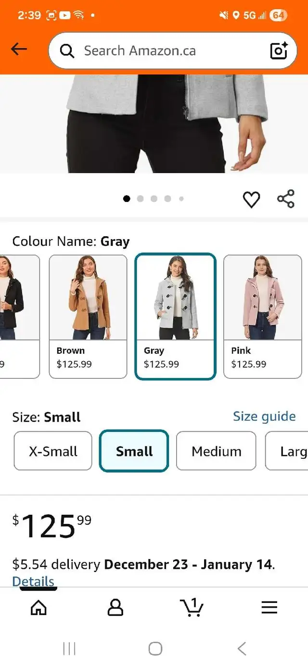308x669 pixels.
Task: View the shopping cart with 1 item
Action: [x=192, y=607]
